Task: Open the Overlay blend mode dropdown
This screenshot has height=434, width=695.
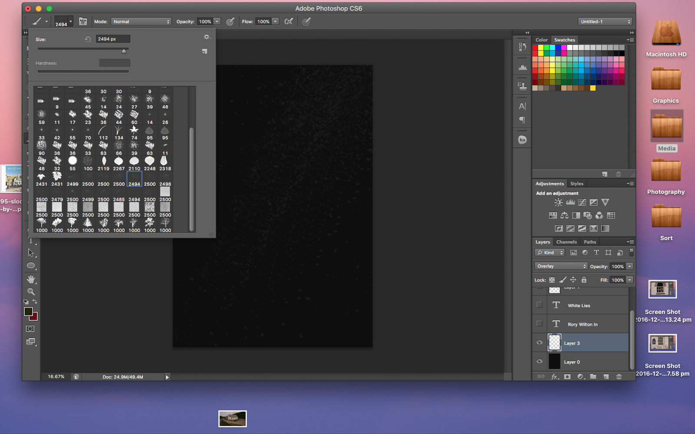Action: coord(561,266)
